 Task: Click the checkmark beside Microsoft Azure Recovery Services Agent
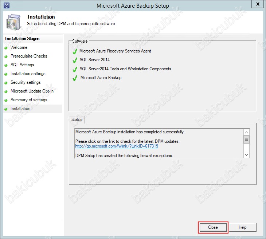point(75,51)
